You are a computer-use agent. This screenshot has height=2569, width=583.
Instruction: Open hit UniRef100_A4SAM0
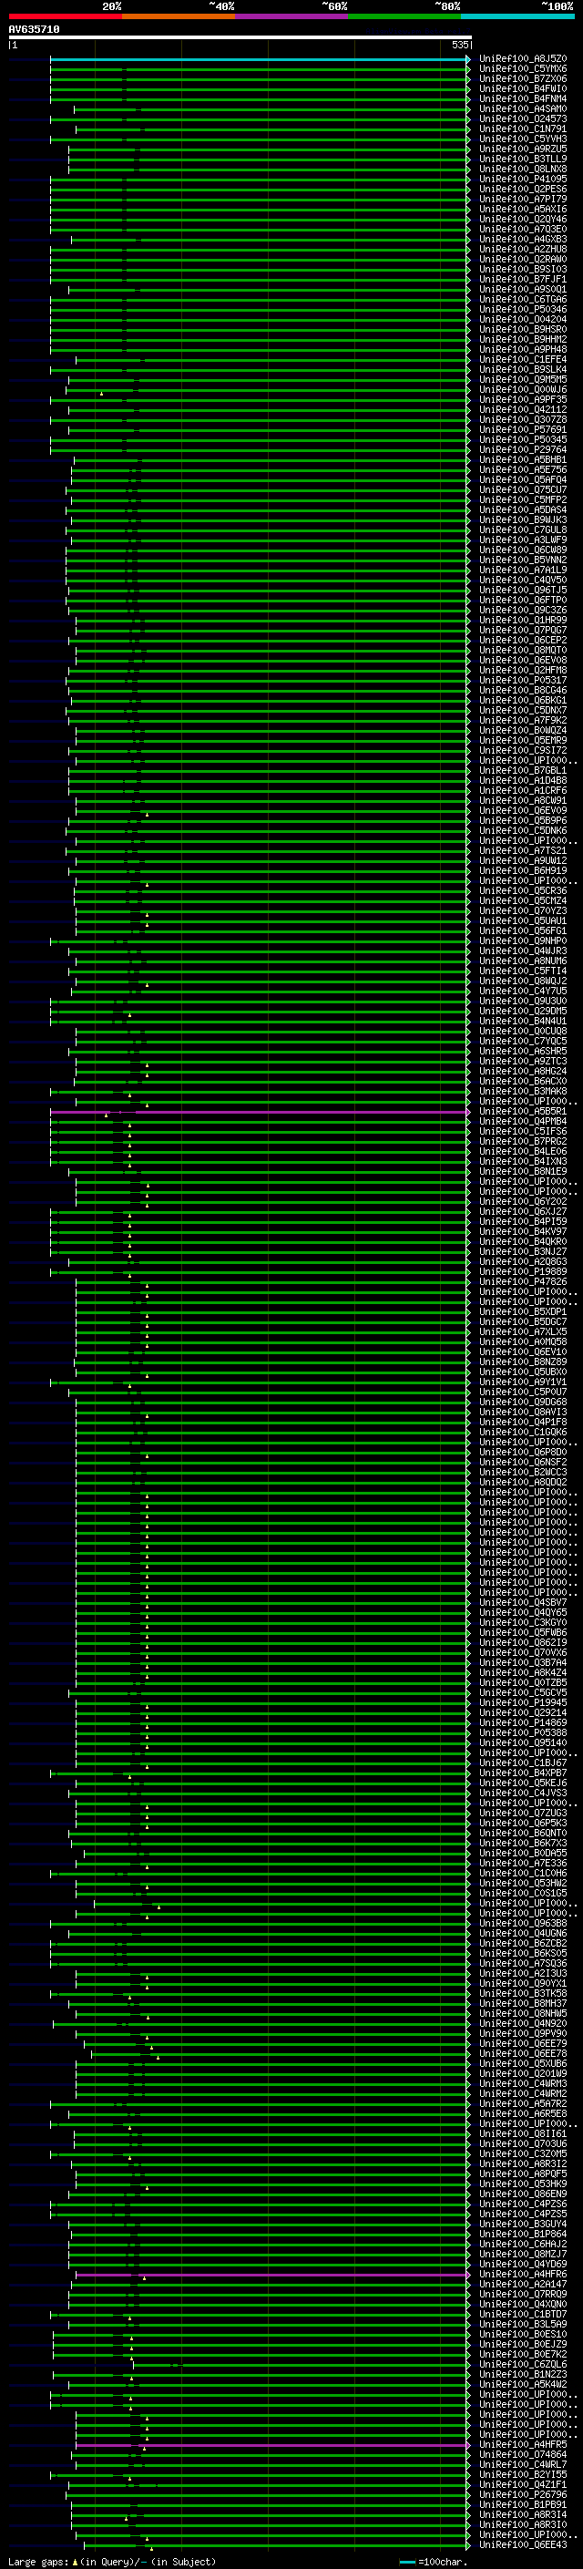click(x=523, y=108)
